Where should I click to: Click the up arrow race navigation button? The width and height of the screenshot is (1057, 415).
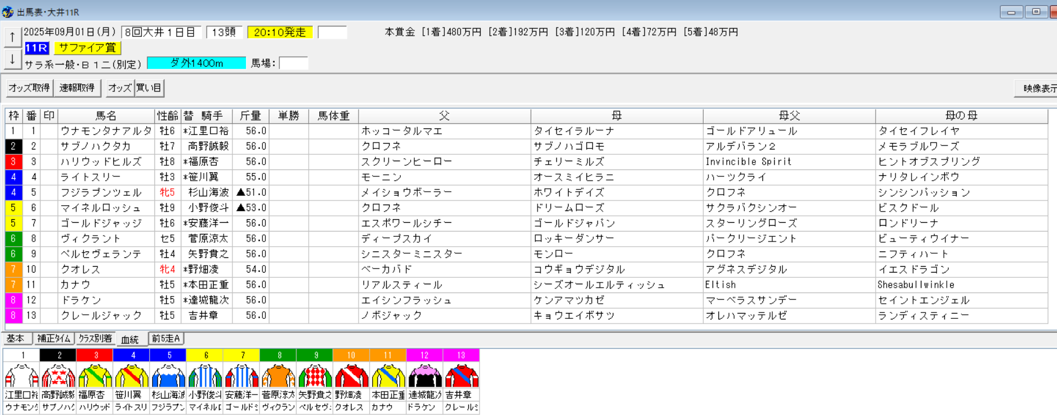point(12,37)
